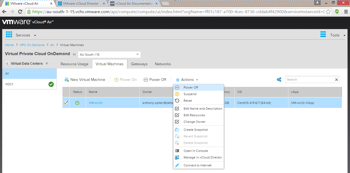Open the Services dropdown
The image size is (350, 173).
pyautogui.click(x=26, y=35)
